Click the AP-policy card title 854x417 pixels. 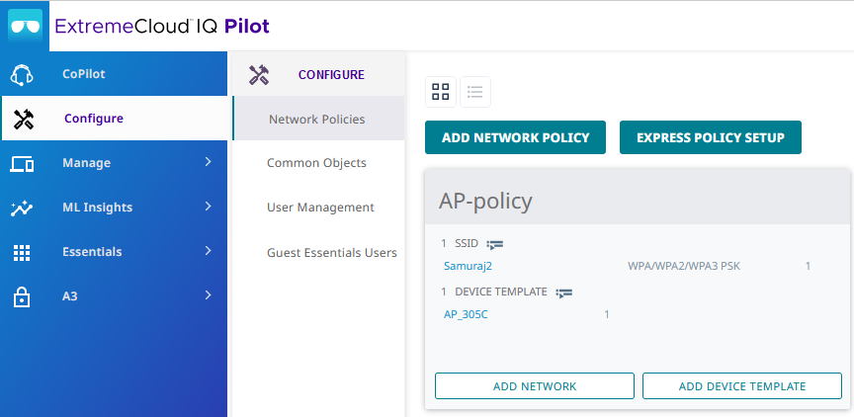(485, 201)
